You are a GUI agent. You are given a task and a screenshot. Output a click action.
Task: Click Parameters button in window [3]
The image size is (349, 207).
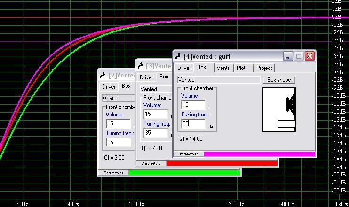coord(151,163)
